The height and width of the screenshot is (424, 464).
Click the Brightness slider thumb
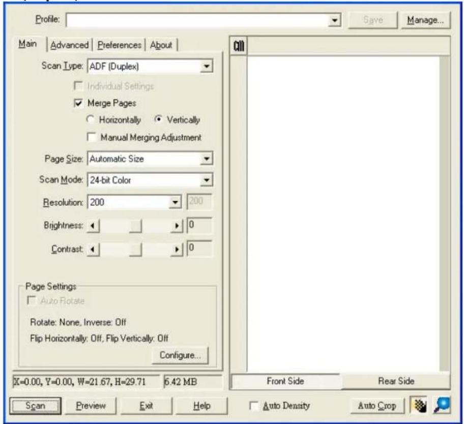pos(135,226)
